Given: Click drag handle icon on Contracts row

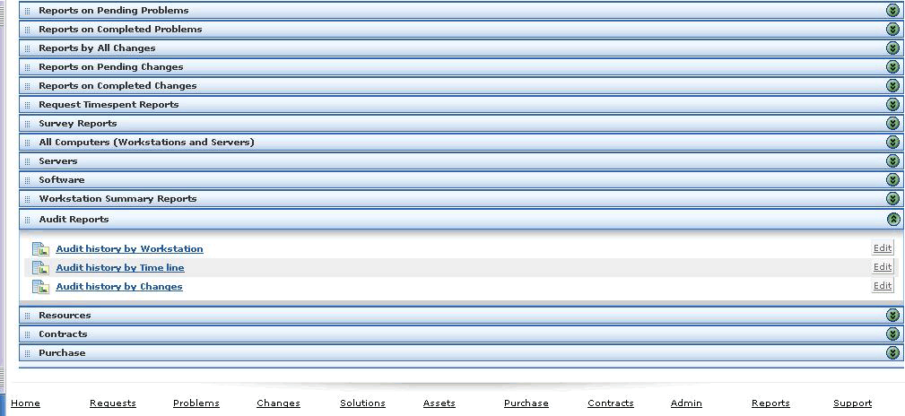Looking at the screenshot, I should click(x=27, y=334).
